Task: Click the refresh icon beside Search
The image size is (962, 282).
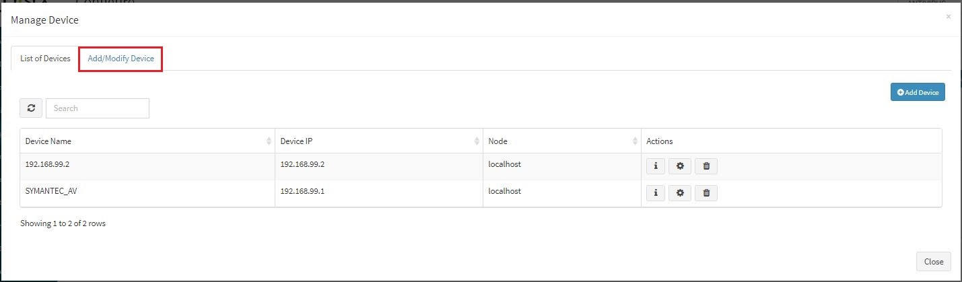Action: coord(31,108)
